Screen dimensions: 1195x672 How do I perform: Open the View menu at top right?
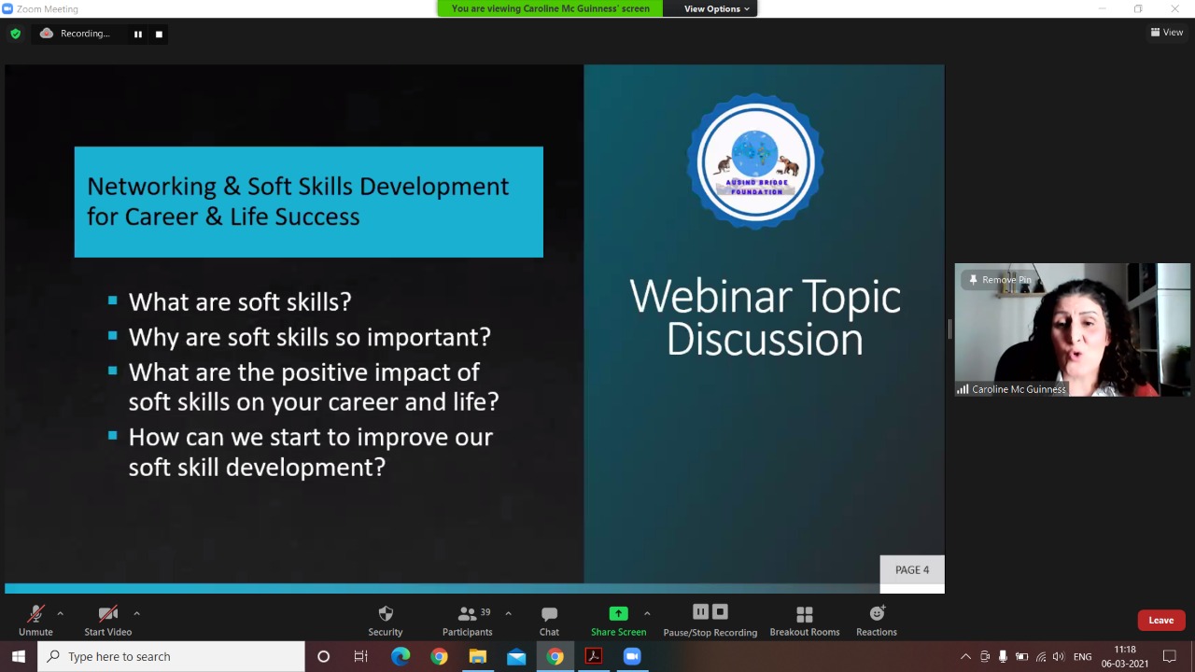[1166, 32]
